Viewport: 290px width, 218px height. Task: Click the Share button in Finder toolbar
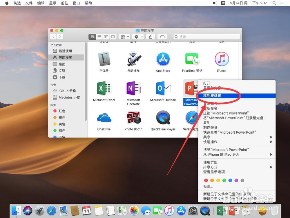point(151,37)
